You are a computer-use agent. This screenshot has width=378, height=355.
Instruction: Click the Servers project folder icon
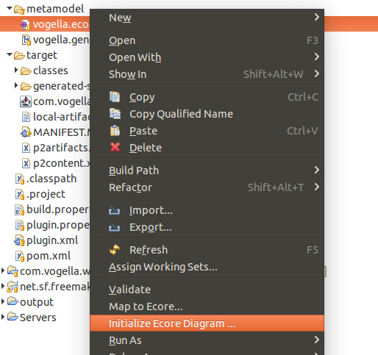click(x=13, y=317)
